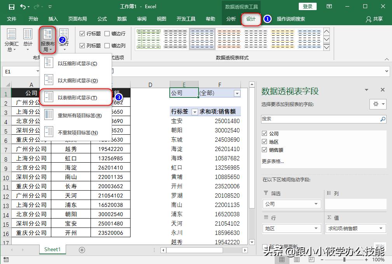This screenshot has height=264, width=392.
Task: Open the field settings gear in 数据透视表字段
Action: click(375, 104)
